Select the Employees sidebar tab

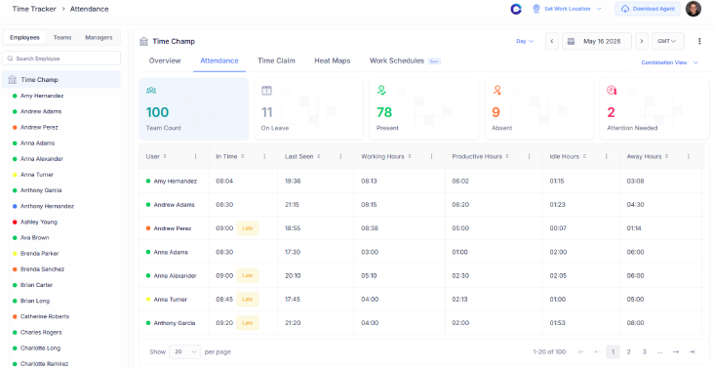pyautogui.click(x=24, y=37)
